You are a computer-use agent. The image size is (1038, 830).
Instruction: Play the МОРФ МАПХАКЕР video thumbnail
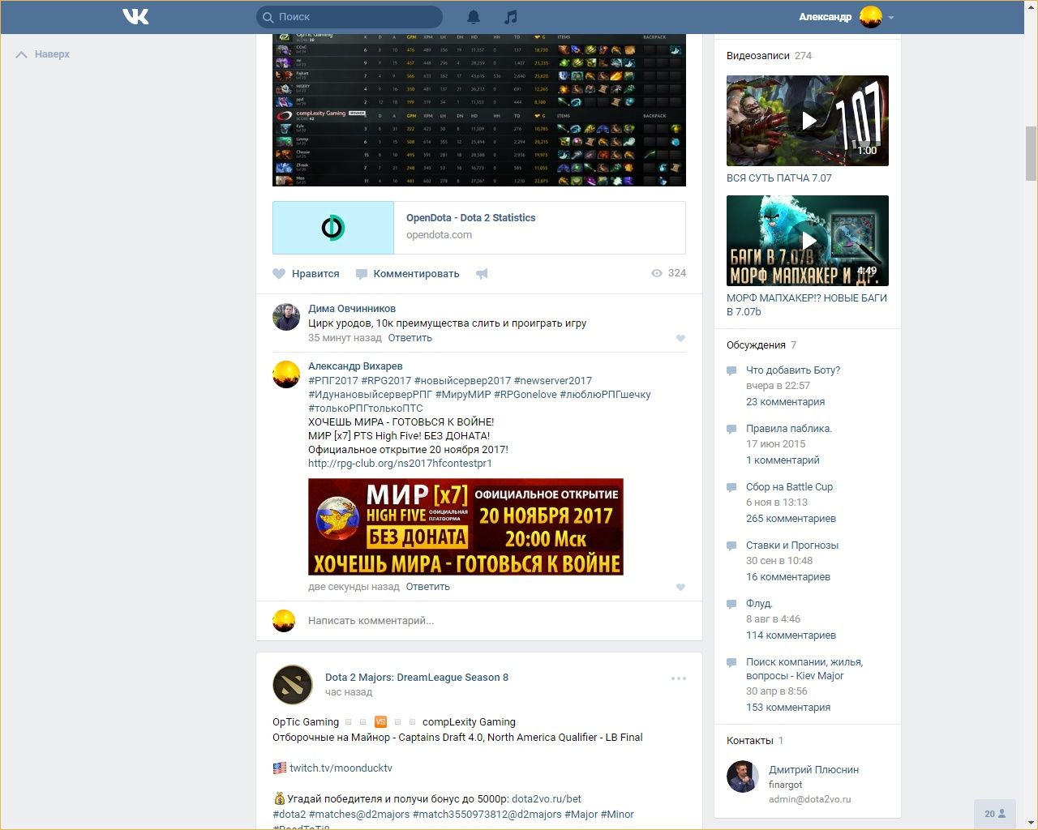[808, 241]
